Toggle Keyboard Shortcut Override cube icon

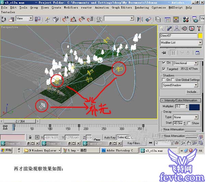[56, 19]
